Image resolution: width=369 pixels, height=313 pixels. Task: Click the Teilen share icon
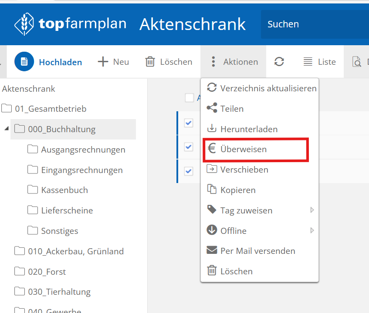point(212,108)
